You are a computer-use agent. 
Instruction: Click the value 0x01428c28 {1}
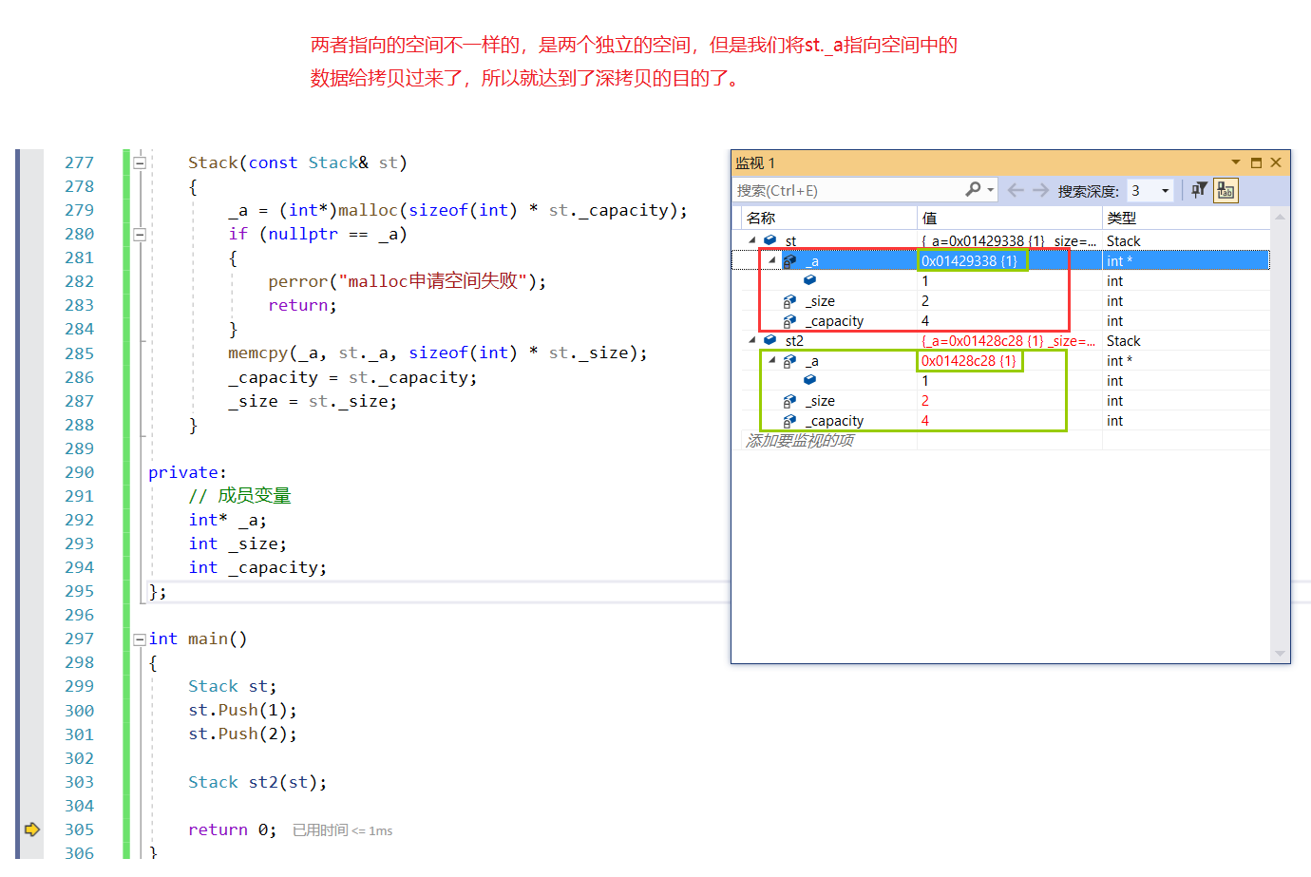pyautogui.click(x=969, y=361)
